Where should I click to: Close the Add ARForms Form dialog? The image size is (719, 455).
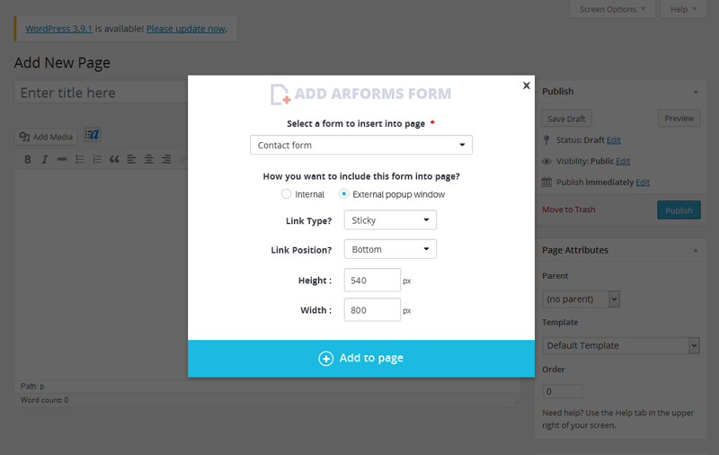pyautogui.click(x=527, y=85)
